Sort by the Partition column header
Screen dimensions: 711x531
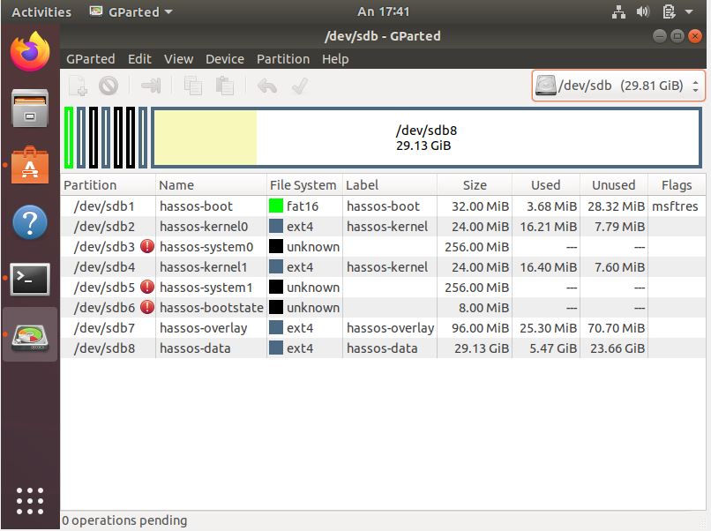click(x=108, y=185)
